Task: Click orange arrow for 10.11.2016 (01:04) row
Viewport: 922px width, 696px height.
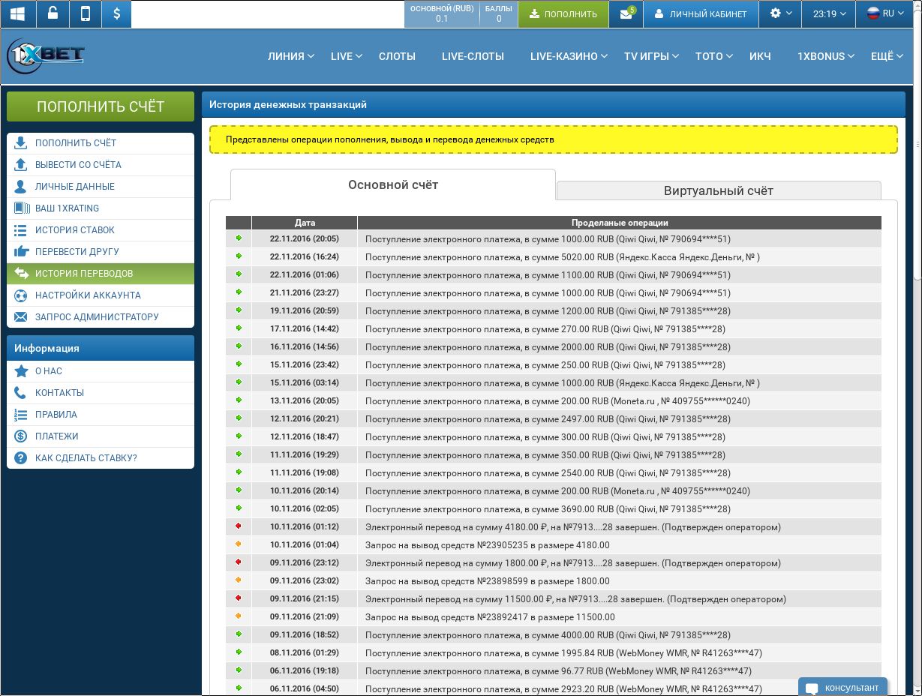Action: [x=239, y=544]
